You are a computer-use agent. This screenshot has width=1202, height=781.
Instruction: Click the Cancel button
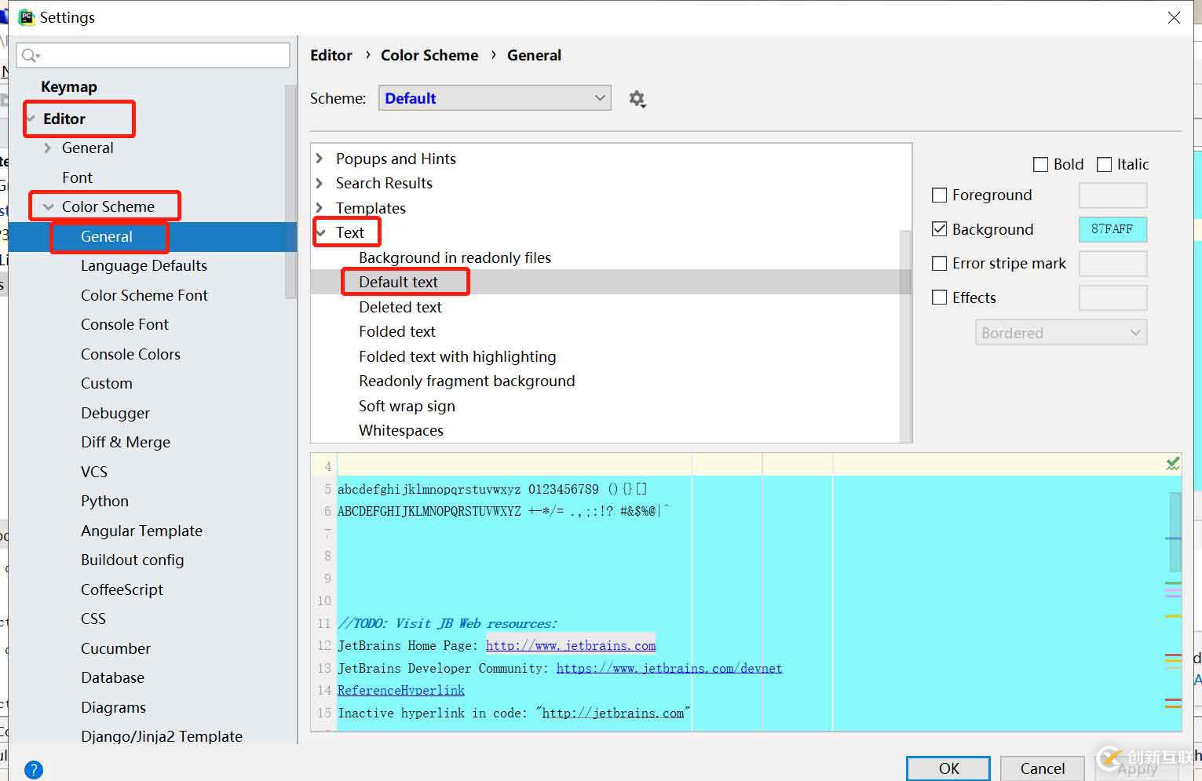pos(1042,768)
